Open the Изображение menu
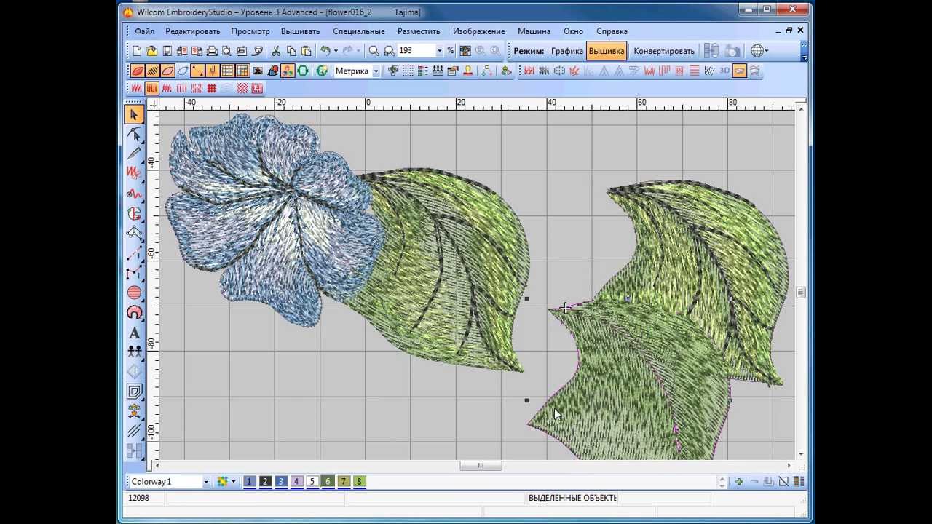This screenshot has width=932, height=524. pos(478,31)
